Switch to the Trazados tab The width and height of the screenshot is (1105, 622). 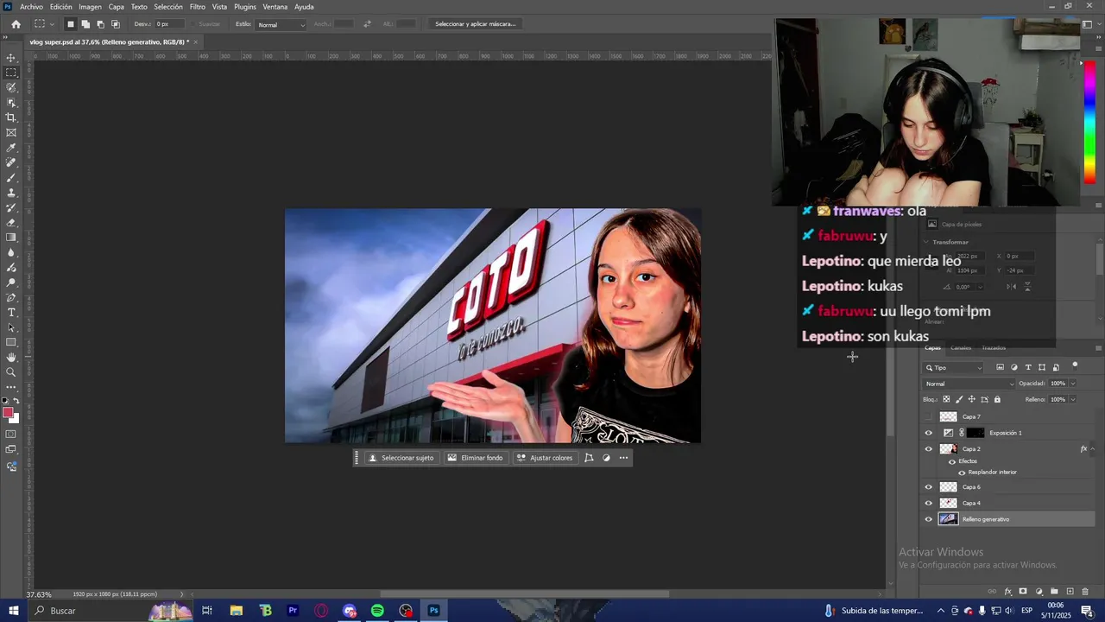tap(994, 348)
